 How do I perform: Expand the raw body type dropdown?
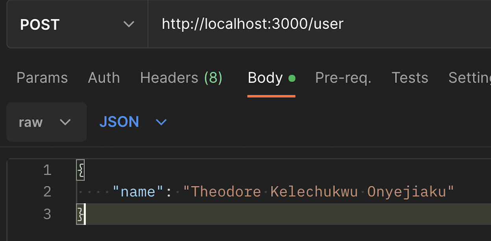(46, 122)
